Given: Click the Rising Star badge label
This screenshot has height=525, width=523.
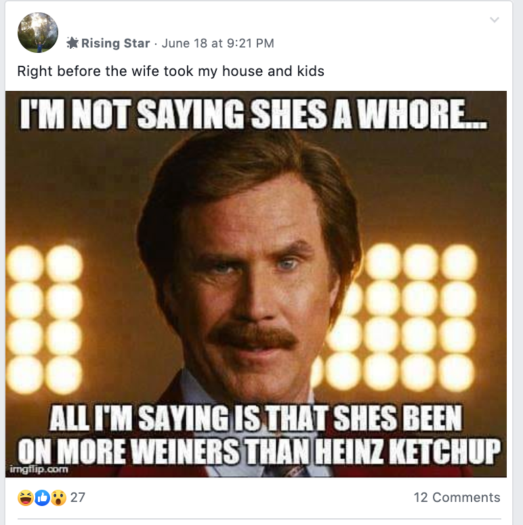Looking at the screenshot, I should click(115, 43).
